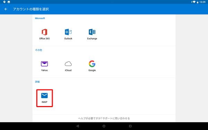Viewport: 208px width, 130px height.
Task: Tap the Android home circle button
Action: 104,126
